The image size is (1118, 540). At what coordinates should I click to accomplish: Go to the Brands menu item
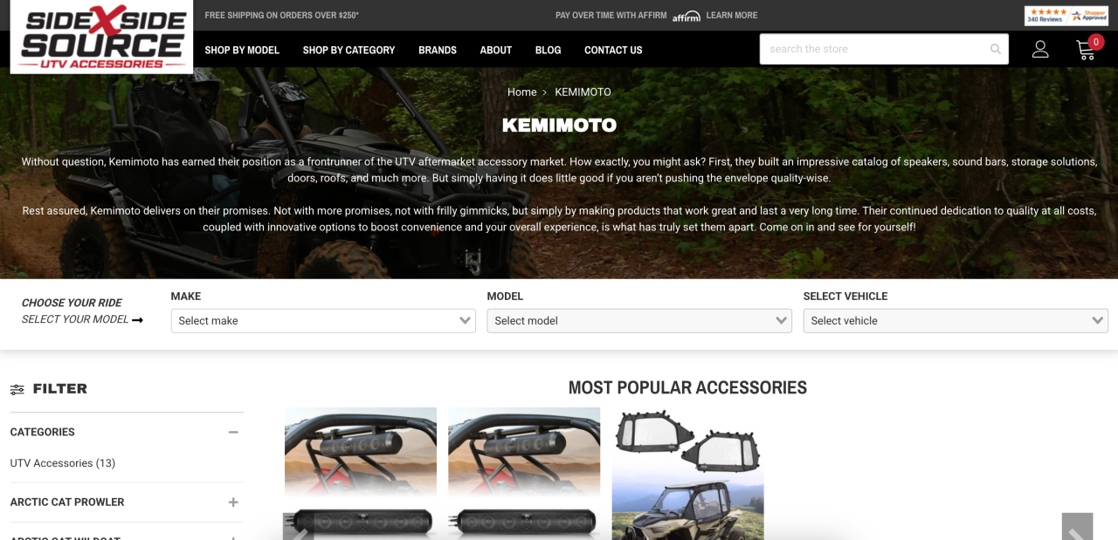pos(438,50)
